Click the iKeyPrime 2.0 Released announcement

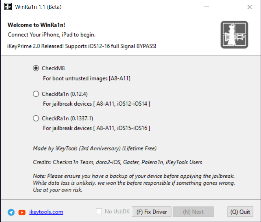(82, 46)
